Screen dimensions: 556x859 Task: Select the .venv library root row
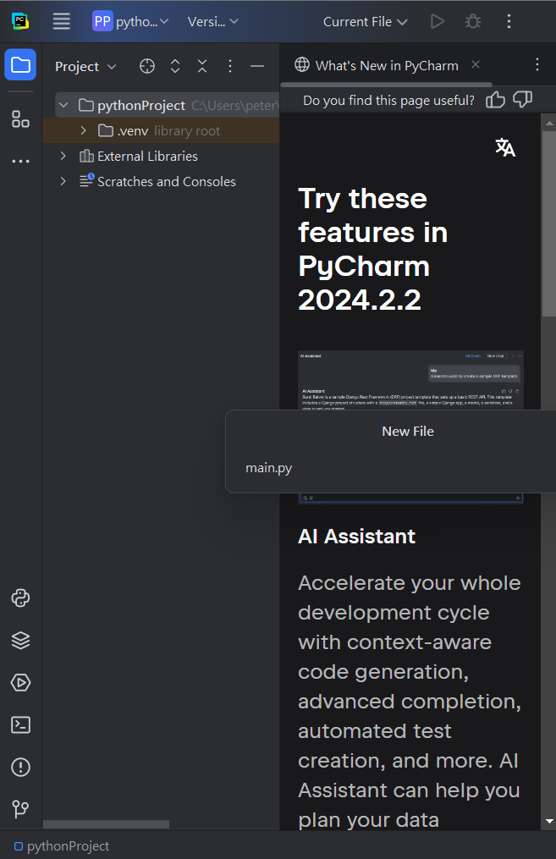pyautogui.click(x=161, y=131)
